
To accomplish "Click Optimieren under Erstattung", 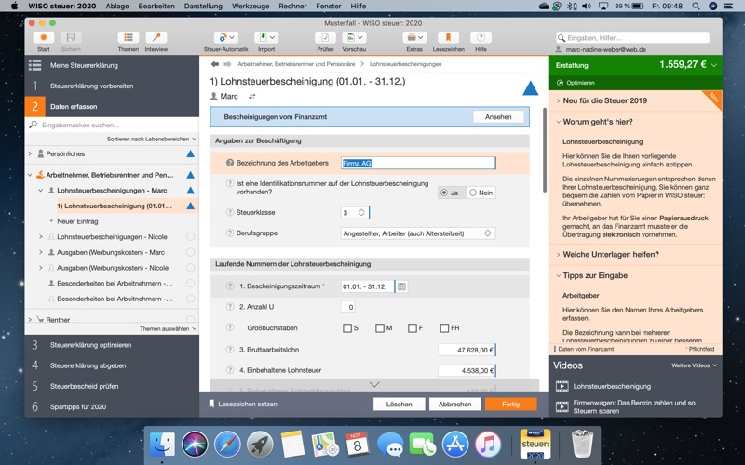I will pos(576,83).
